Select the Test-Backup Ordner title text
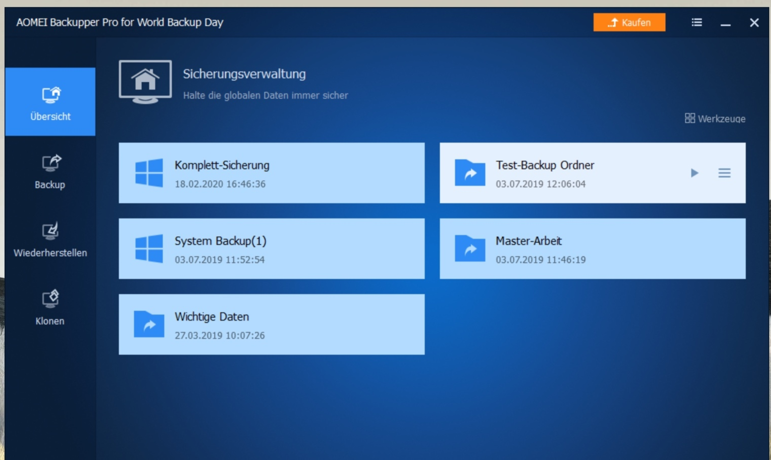The width and height of the screenshot is (771, 460). (x=545, y=165)
